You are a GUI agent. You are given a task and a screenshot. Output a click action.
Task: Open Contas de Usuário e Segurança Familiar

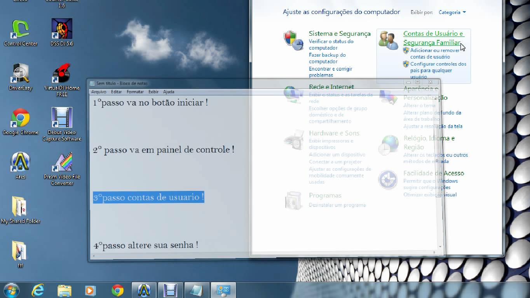coord(433,38)
